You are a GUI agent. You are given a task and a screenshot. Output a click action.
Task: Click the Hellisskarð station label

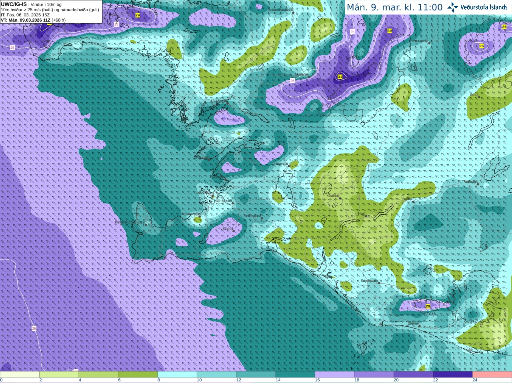coord(252,216)
